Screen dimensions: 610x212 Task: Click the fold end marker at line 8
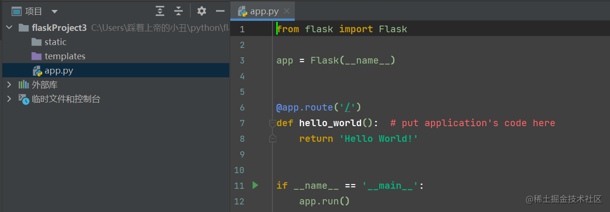[x=272, y=138]
